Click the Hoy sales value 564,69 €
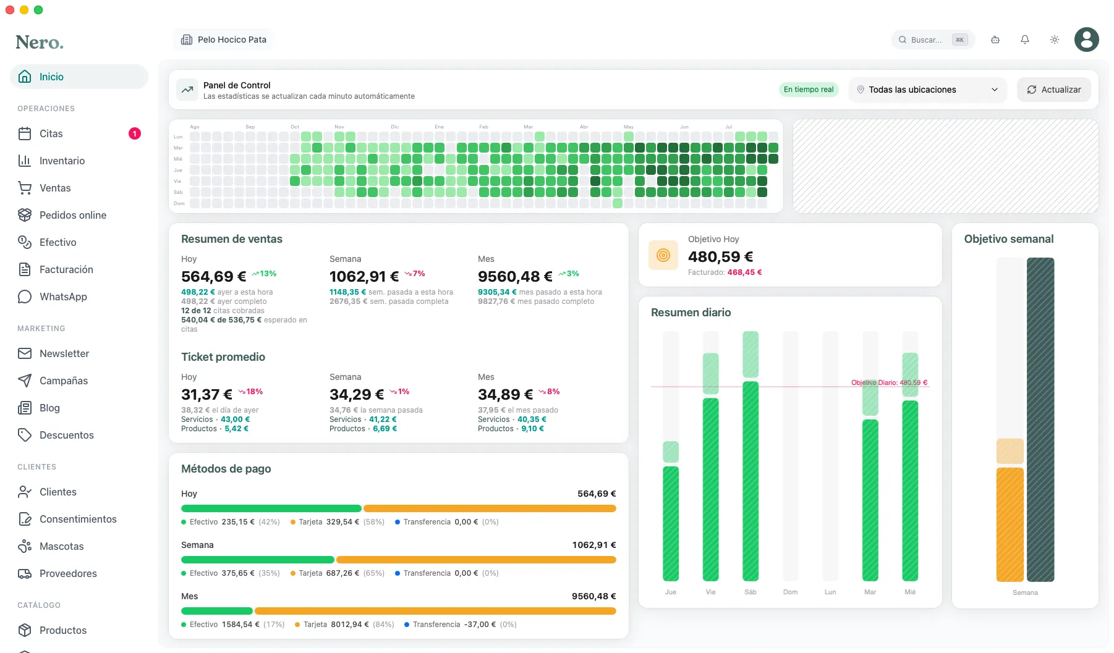 click(x=214, y=276)
